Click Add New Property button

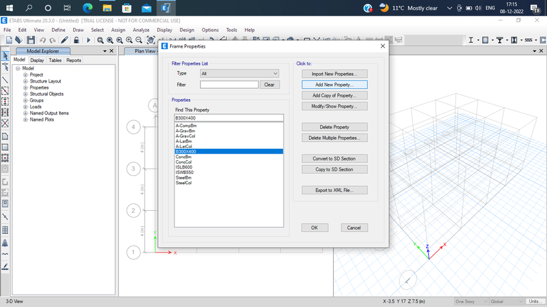(x=334, y=85)
